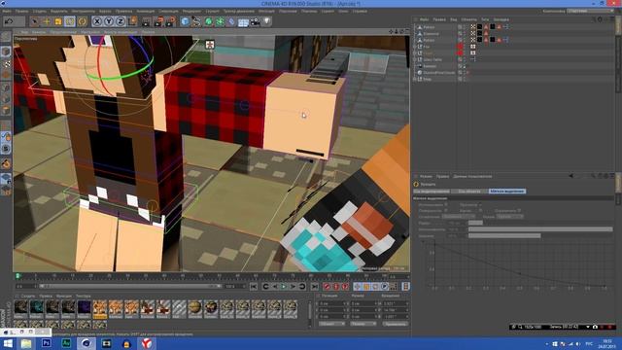Expand the Fox object in hierarchy
This screenshot has width=622, height=350.
tap(415, 47)
